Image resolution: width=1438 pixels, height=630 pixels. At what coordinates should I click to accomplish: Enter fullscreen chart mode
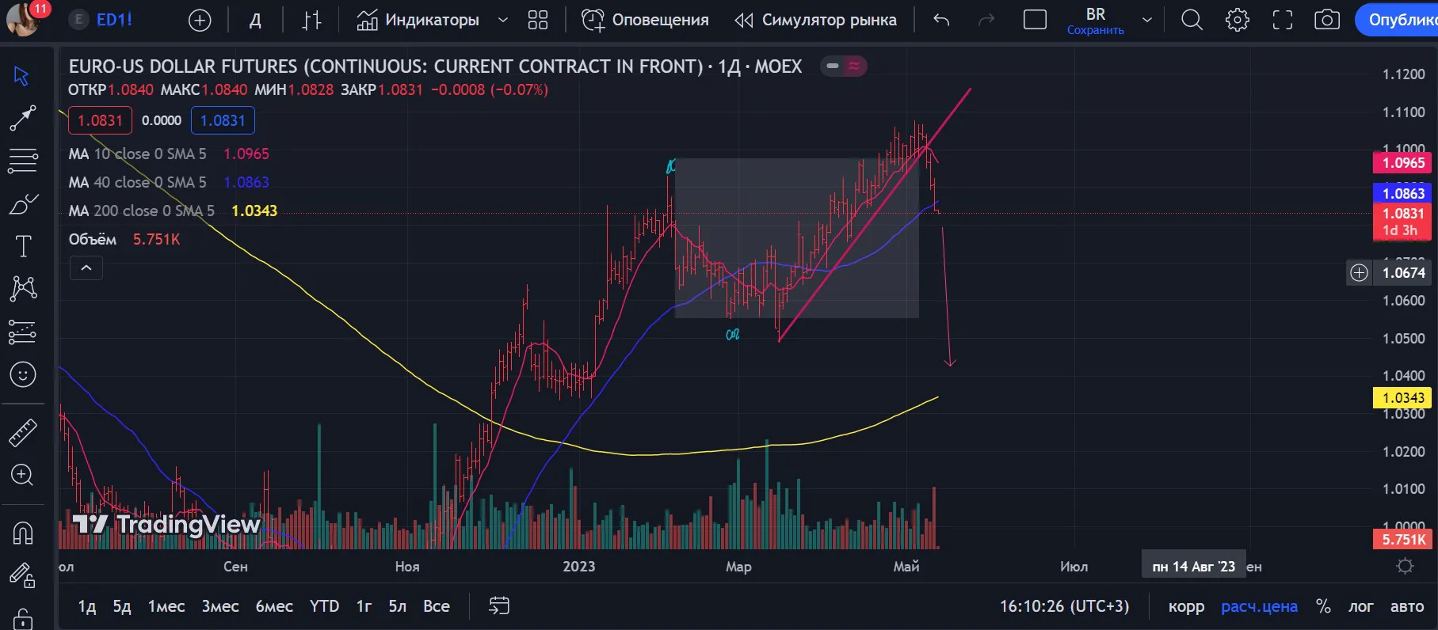click(x=1282, y=20)
